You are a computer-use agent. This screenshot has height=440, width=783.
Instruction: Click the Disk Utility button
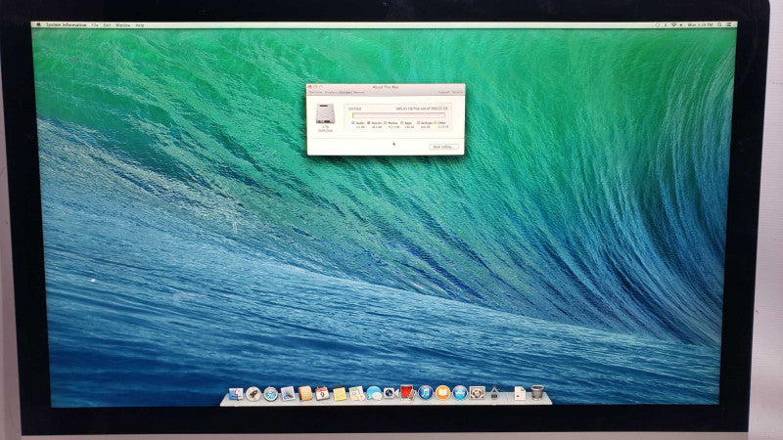pyautogui.click(x=443, y=147)
